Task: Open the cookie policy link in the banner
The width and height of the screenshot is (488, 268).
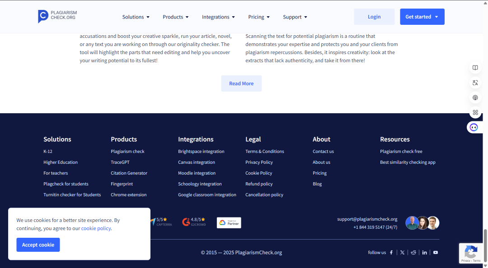Action: coord(96,228)
